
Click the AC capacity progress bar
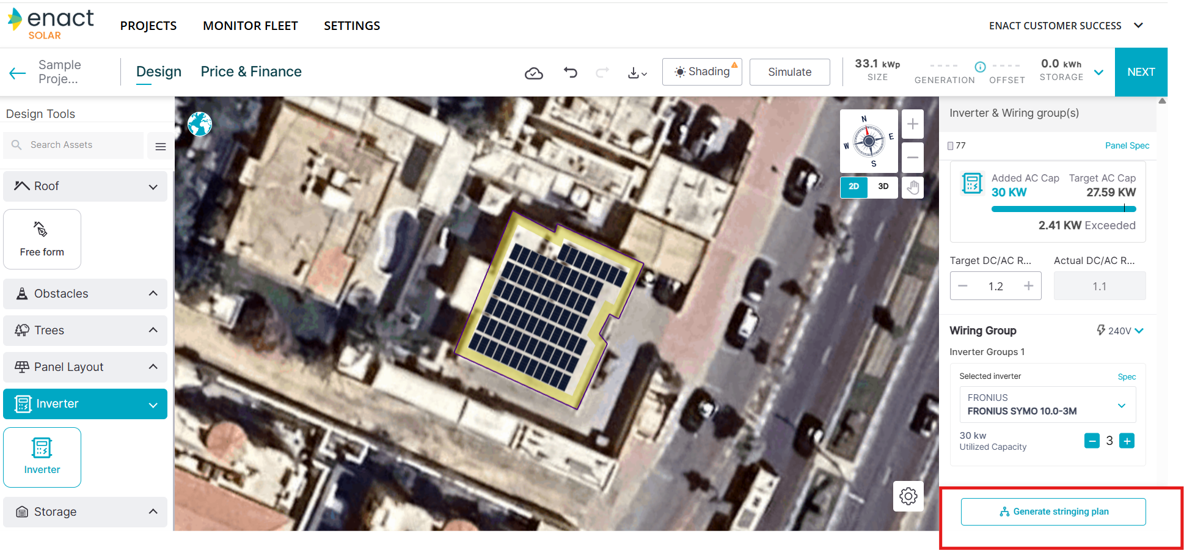[x=1063, y=209]
